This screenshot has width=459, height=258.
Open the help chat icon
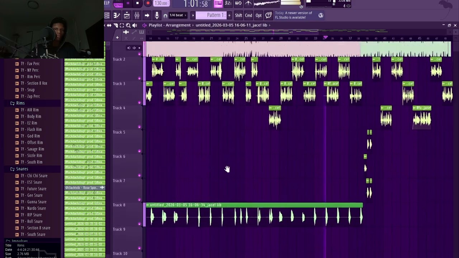[269, 15]
